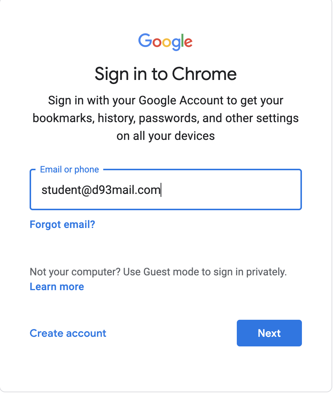
Task: Click the typed student@d93mail.com address text
Action: 101,190
